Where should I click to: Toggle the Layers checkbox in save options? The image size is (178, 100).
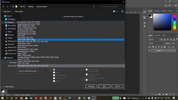coord(54,81)
